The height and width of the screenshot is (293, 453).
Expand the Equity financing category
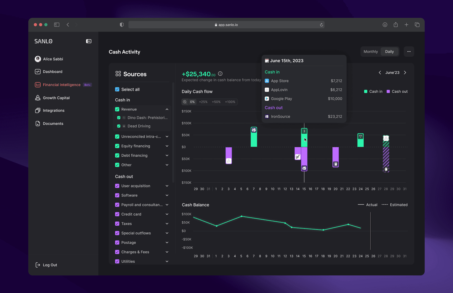167,146
